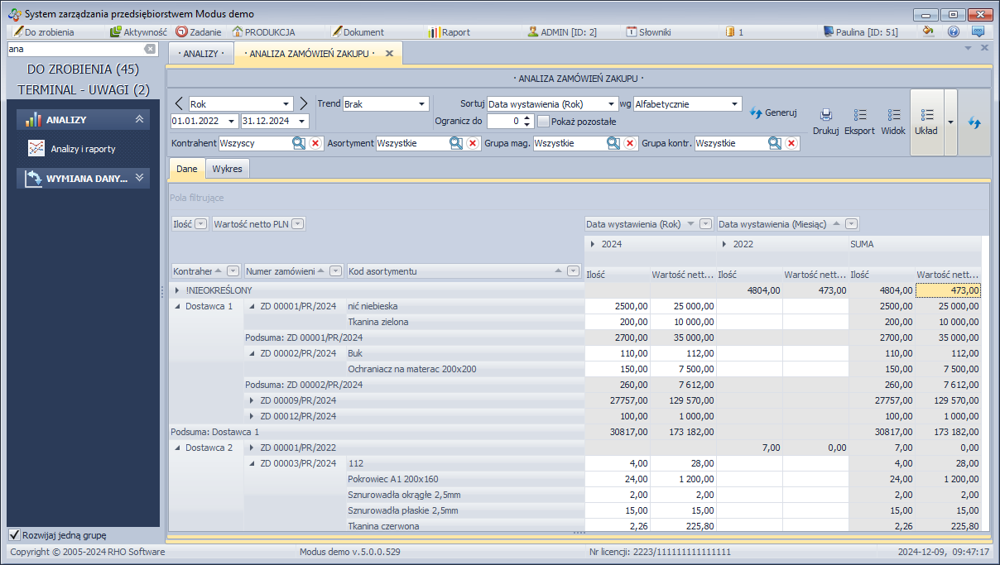
Task: Enable the Pokaż pozostałe checkbox
Action: point(544,122)
